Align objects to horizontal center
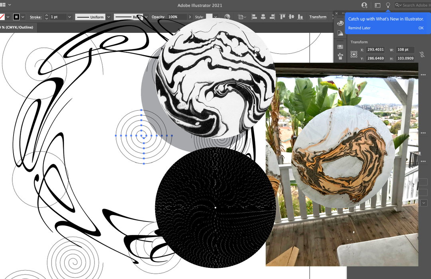The width and height of the screenshot is (431, 279). 263,17
